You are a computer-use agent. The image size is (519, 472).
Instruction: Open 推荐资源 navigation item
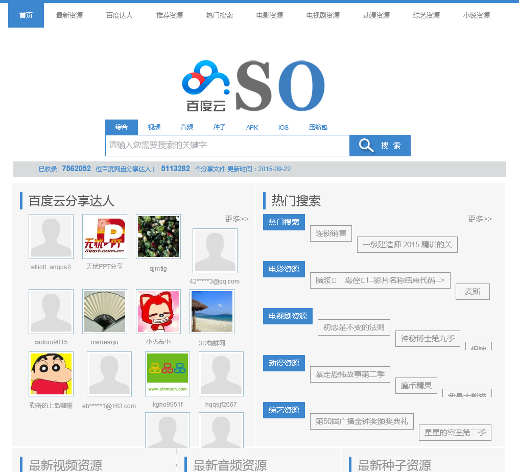coord(170,15)
